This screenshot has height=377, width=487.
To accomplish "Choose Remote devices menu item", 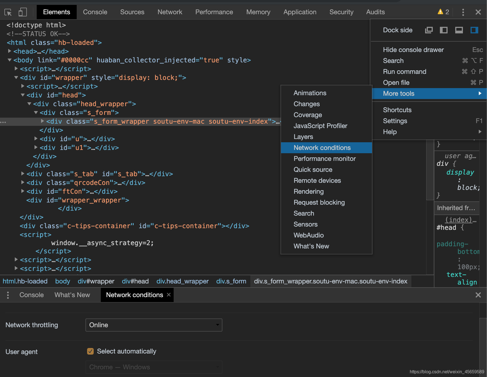I will (326, 181).
